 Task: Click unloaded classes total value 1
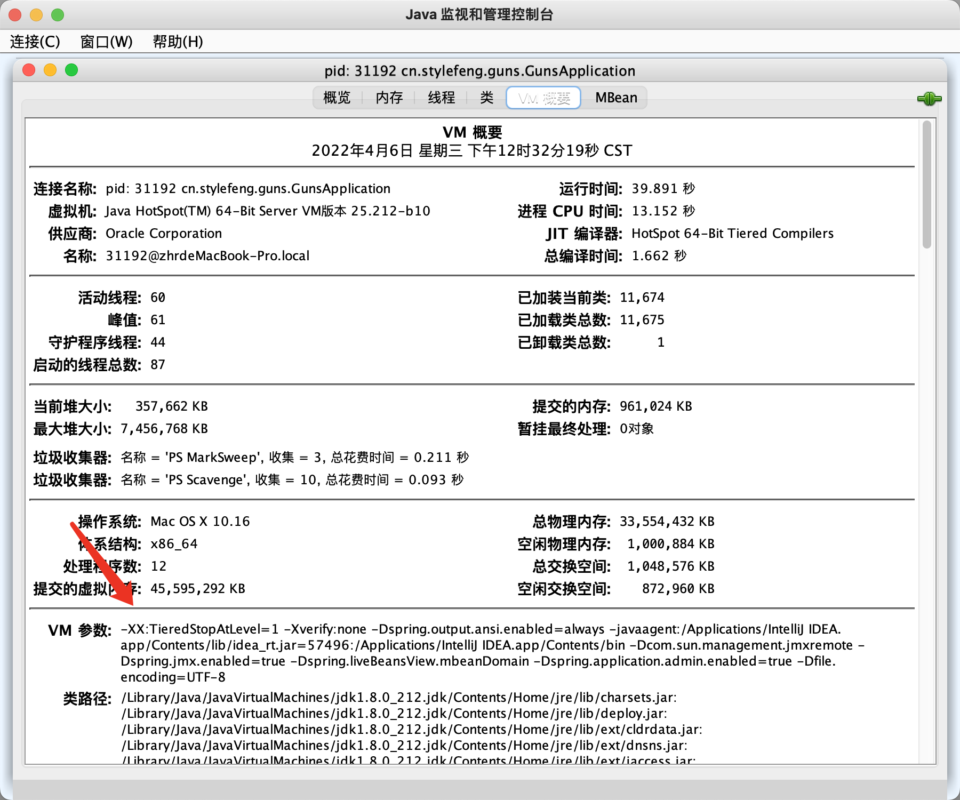tap(661, 342)
